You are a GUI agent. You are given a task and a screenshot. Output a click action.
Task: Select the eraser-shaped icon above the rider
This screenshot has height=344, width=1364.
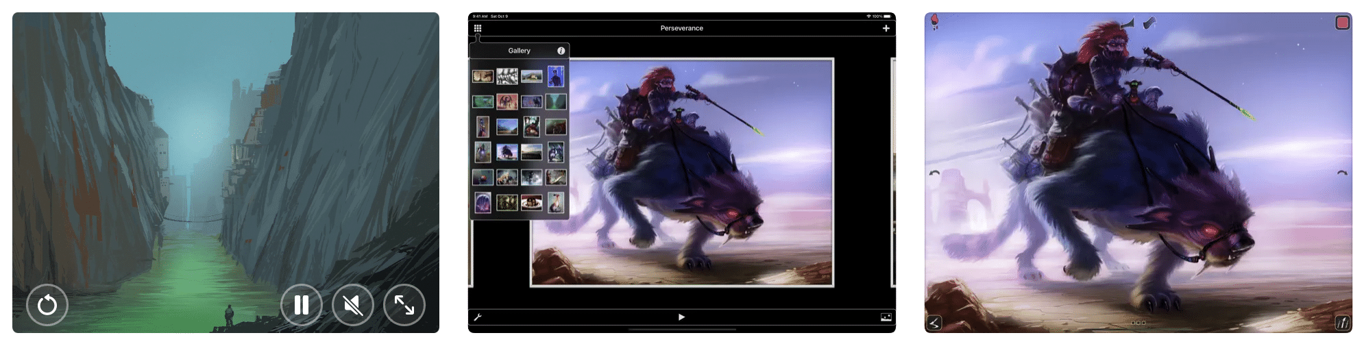click(1149, 24)
